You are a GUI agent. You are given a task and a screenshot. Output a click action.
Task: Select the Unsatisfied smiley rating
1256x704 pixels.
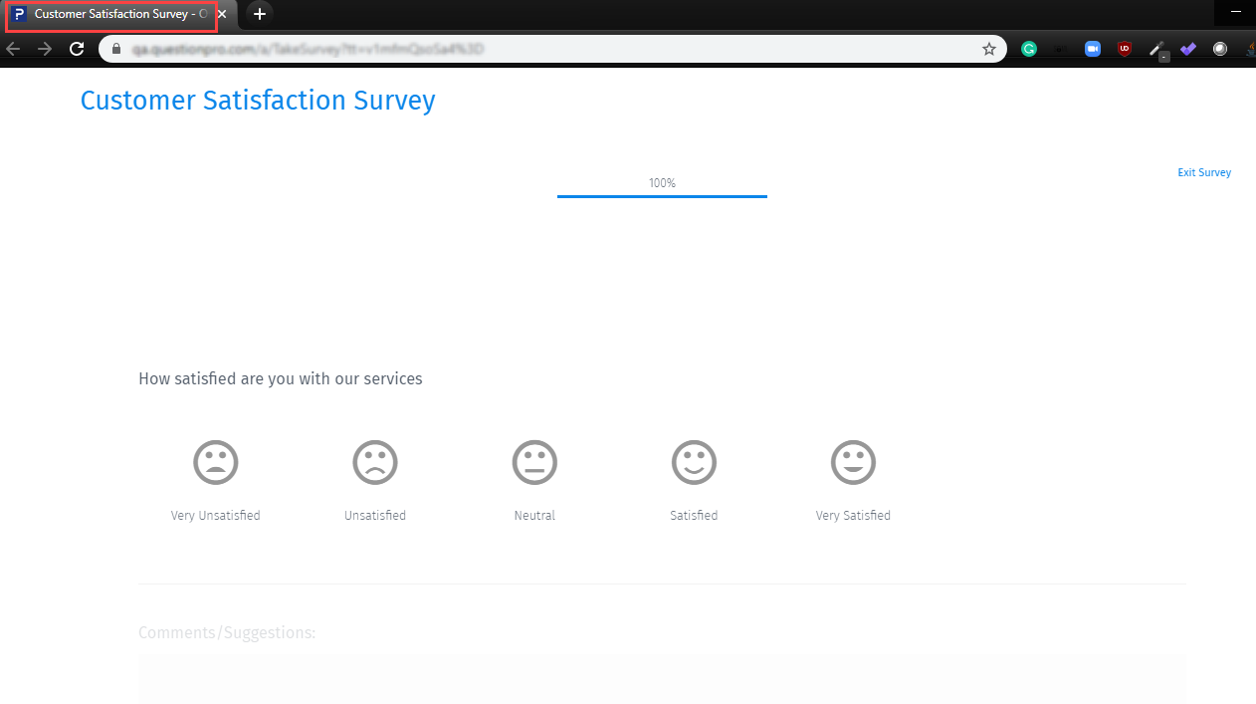(x=375, y=462)
